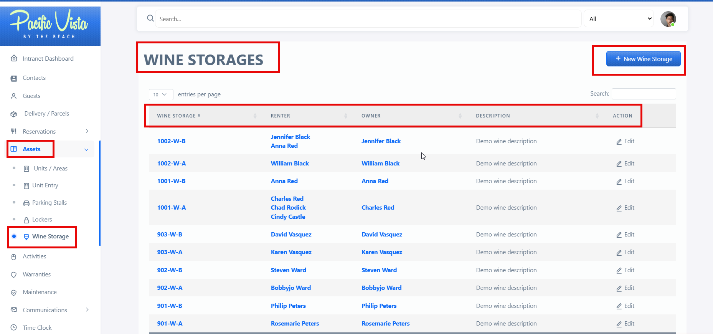Click the New Wine Storage button
The image size is (713, 334).
click(x=644, y=59)
